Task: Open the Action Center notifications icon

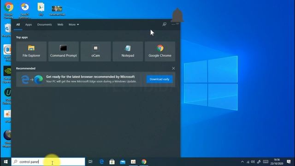Action: click(x=289, y=162)
